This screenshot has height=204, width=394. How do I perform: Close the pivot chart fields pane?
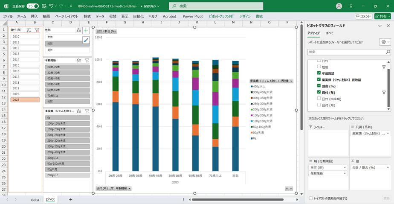[x=388, y=26]
